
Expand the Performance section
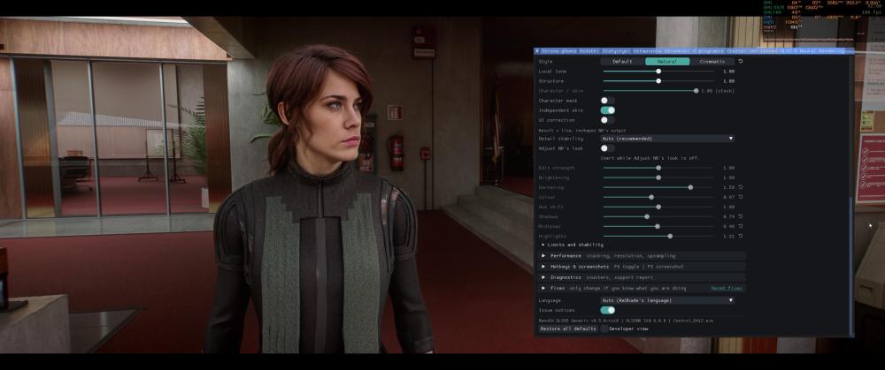point(643,256)
